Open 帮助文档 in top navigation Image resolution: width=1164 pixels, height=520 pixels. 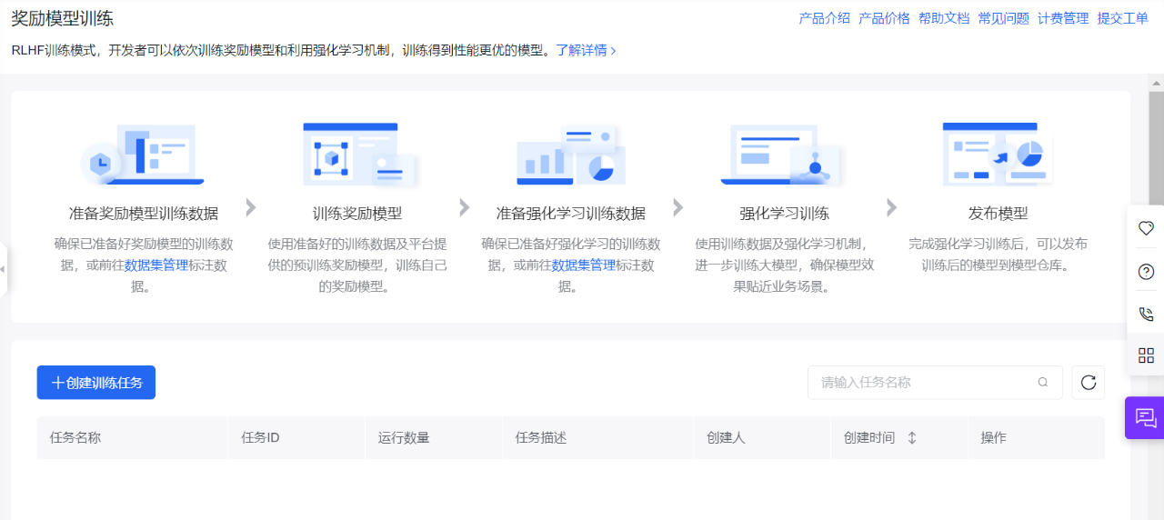[x=943, y=18]
